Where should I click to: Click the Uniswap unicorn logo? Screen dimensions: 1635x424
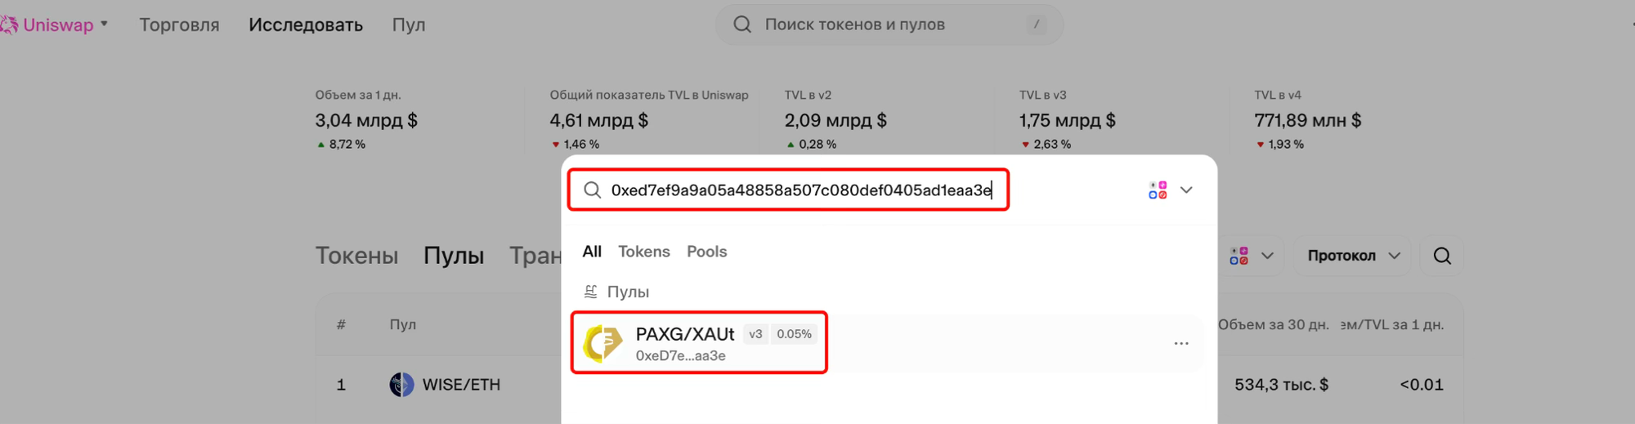[9, 25]
